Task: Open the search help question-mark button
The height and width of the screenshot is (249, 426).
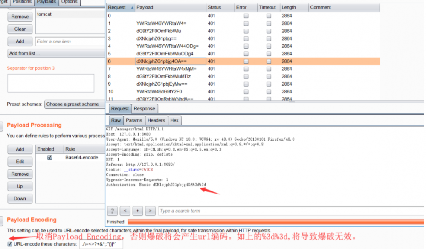Action: tap(112, 211)
